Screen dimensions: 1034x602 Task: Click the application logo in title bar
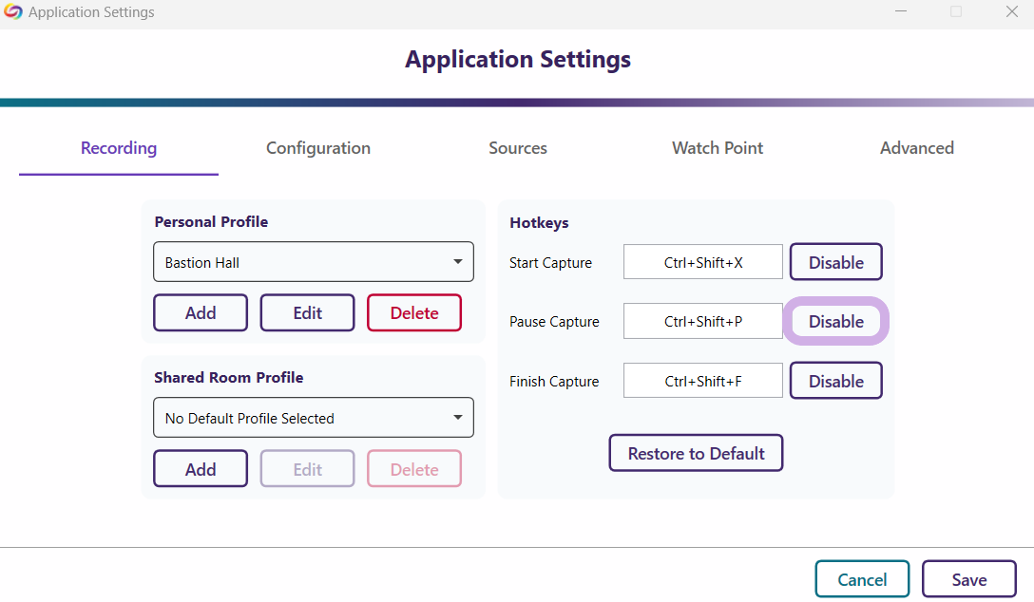click(x=13, y=12)
